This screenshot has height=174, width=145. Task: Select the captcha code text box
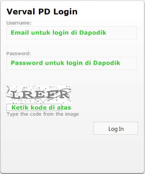[x=34, y=107]
